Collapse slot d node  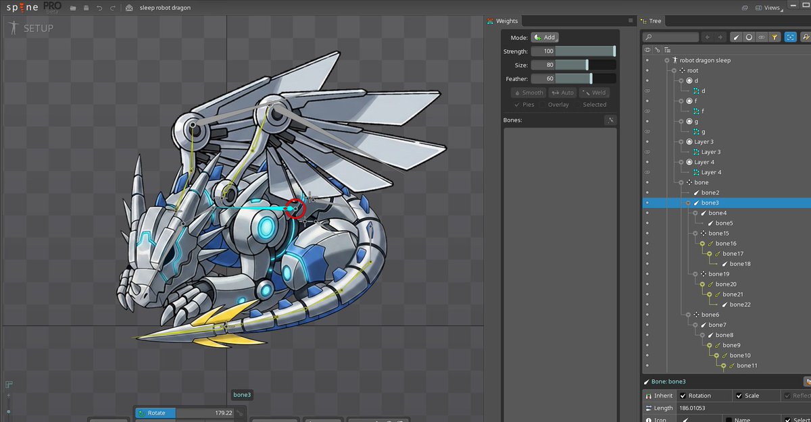681,81
